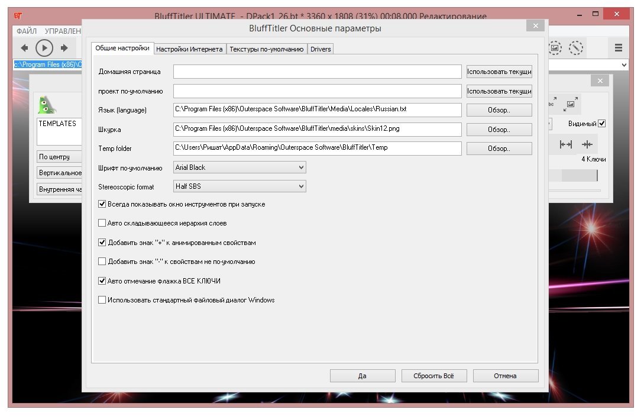Click the dashed circle picture layer icon
The image size is (644, 419).
[555, 48]
